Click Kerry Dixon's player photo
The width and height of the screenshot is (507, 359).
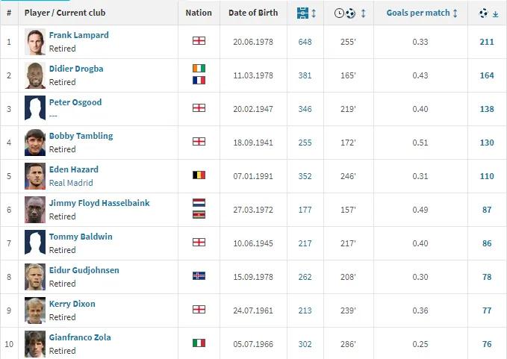click(x=35, y=310)
